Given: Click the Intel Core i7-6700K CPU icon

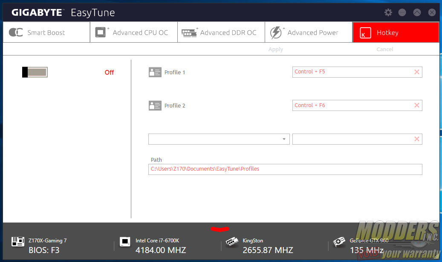Looking at the screenshot, I should pos(125,242).
